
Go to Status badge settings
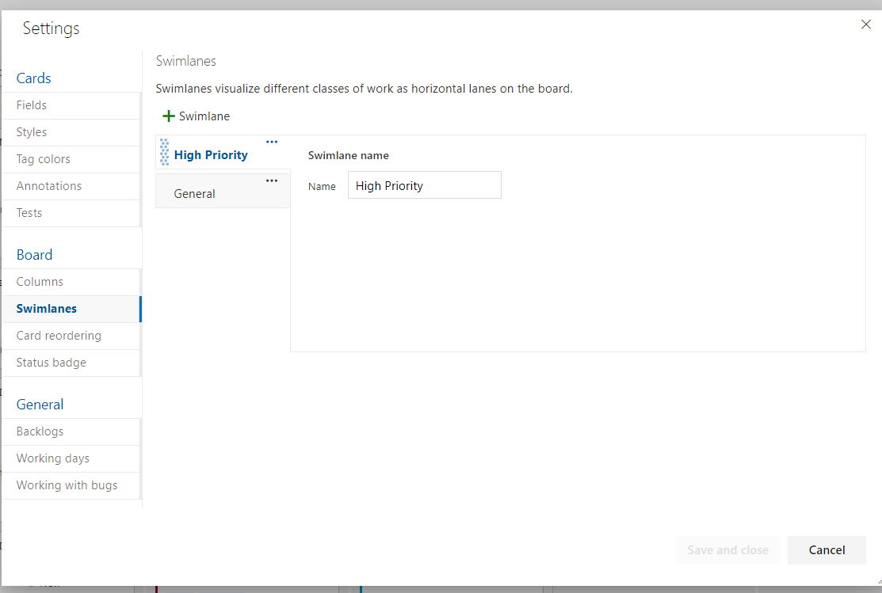tap(71, 363)
